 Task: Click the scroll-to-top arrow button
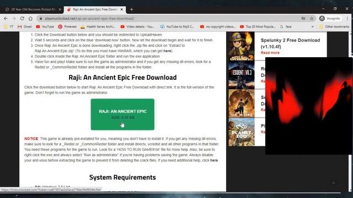coord(333,183)
